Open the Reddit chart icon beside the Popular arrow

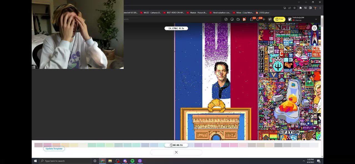coord(232,19)
